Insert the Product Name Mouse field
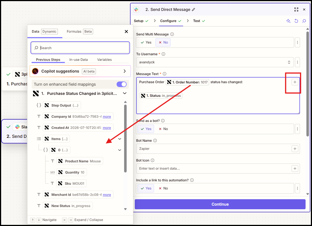This screenshot has width=312, height=226. point(80,161)
